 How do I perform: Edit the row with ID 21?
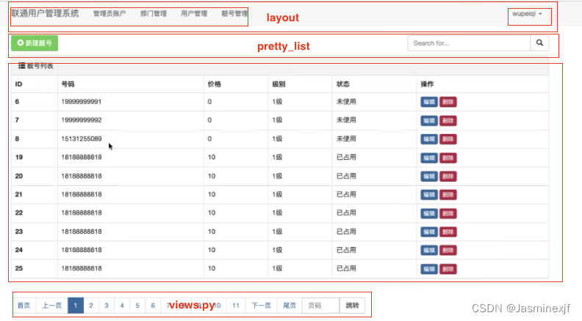click(x=429, y=195)
